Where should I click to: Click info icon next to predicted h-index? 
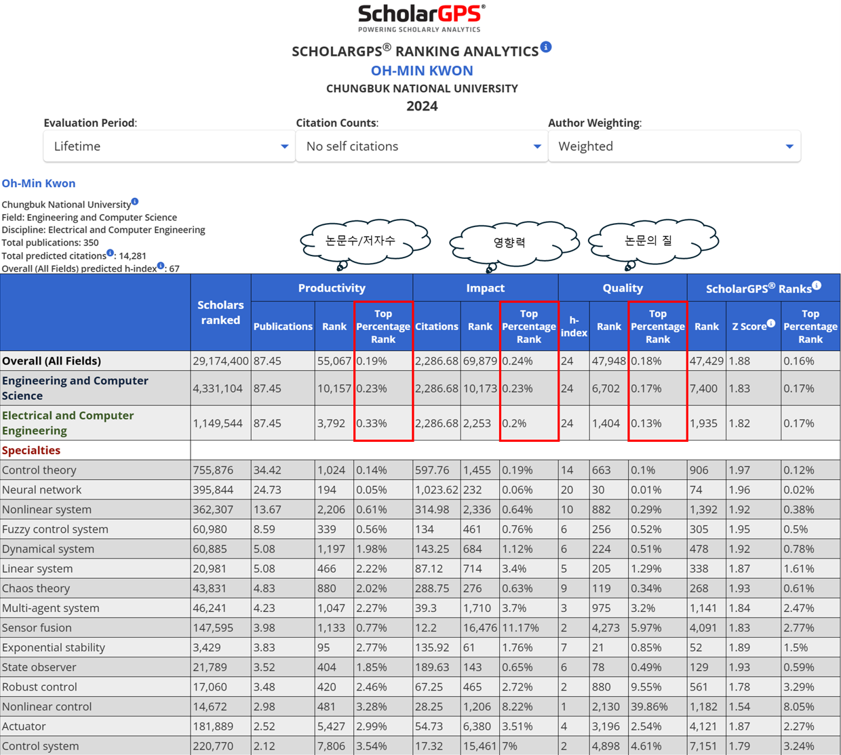coord(161,266)
